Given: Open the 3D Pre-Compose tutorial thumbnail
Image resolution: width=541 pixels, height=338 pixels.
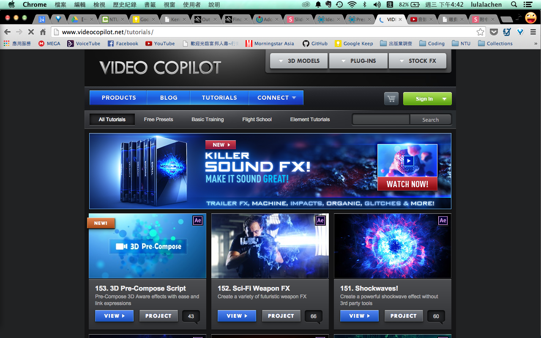Looking at the screenshot, I should pyautogui.click(x=148, y=246).
